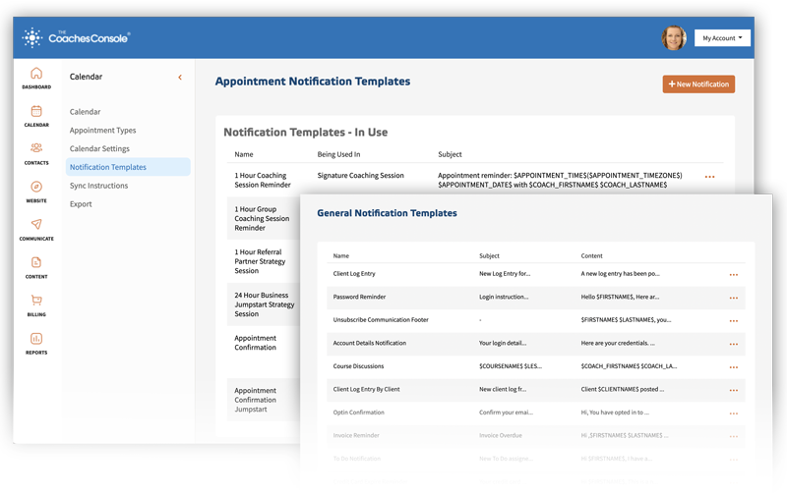Open options menu for Password Reminder row

734,299
